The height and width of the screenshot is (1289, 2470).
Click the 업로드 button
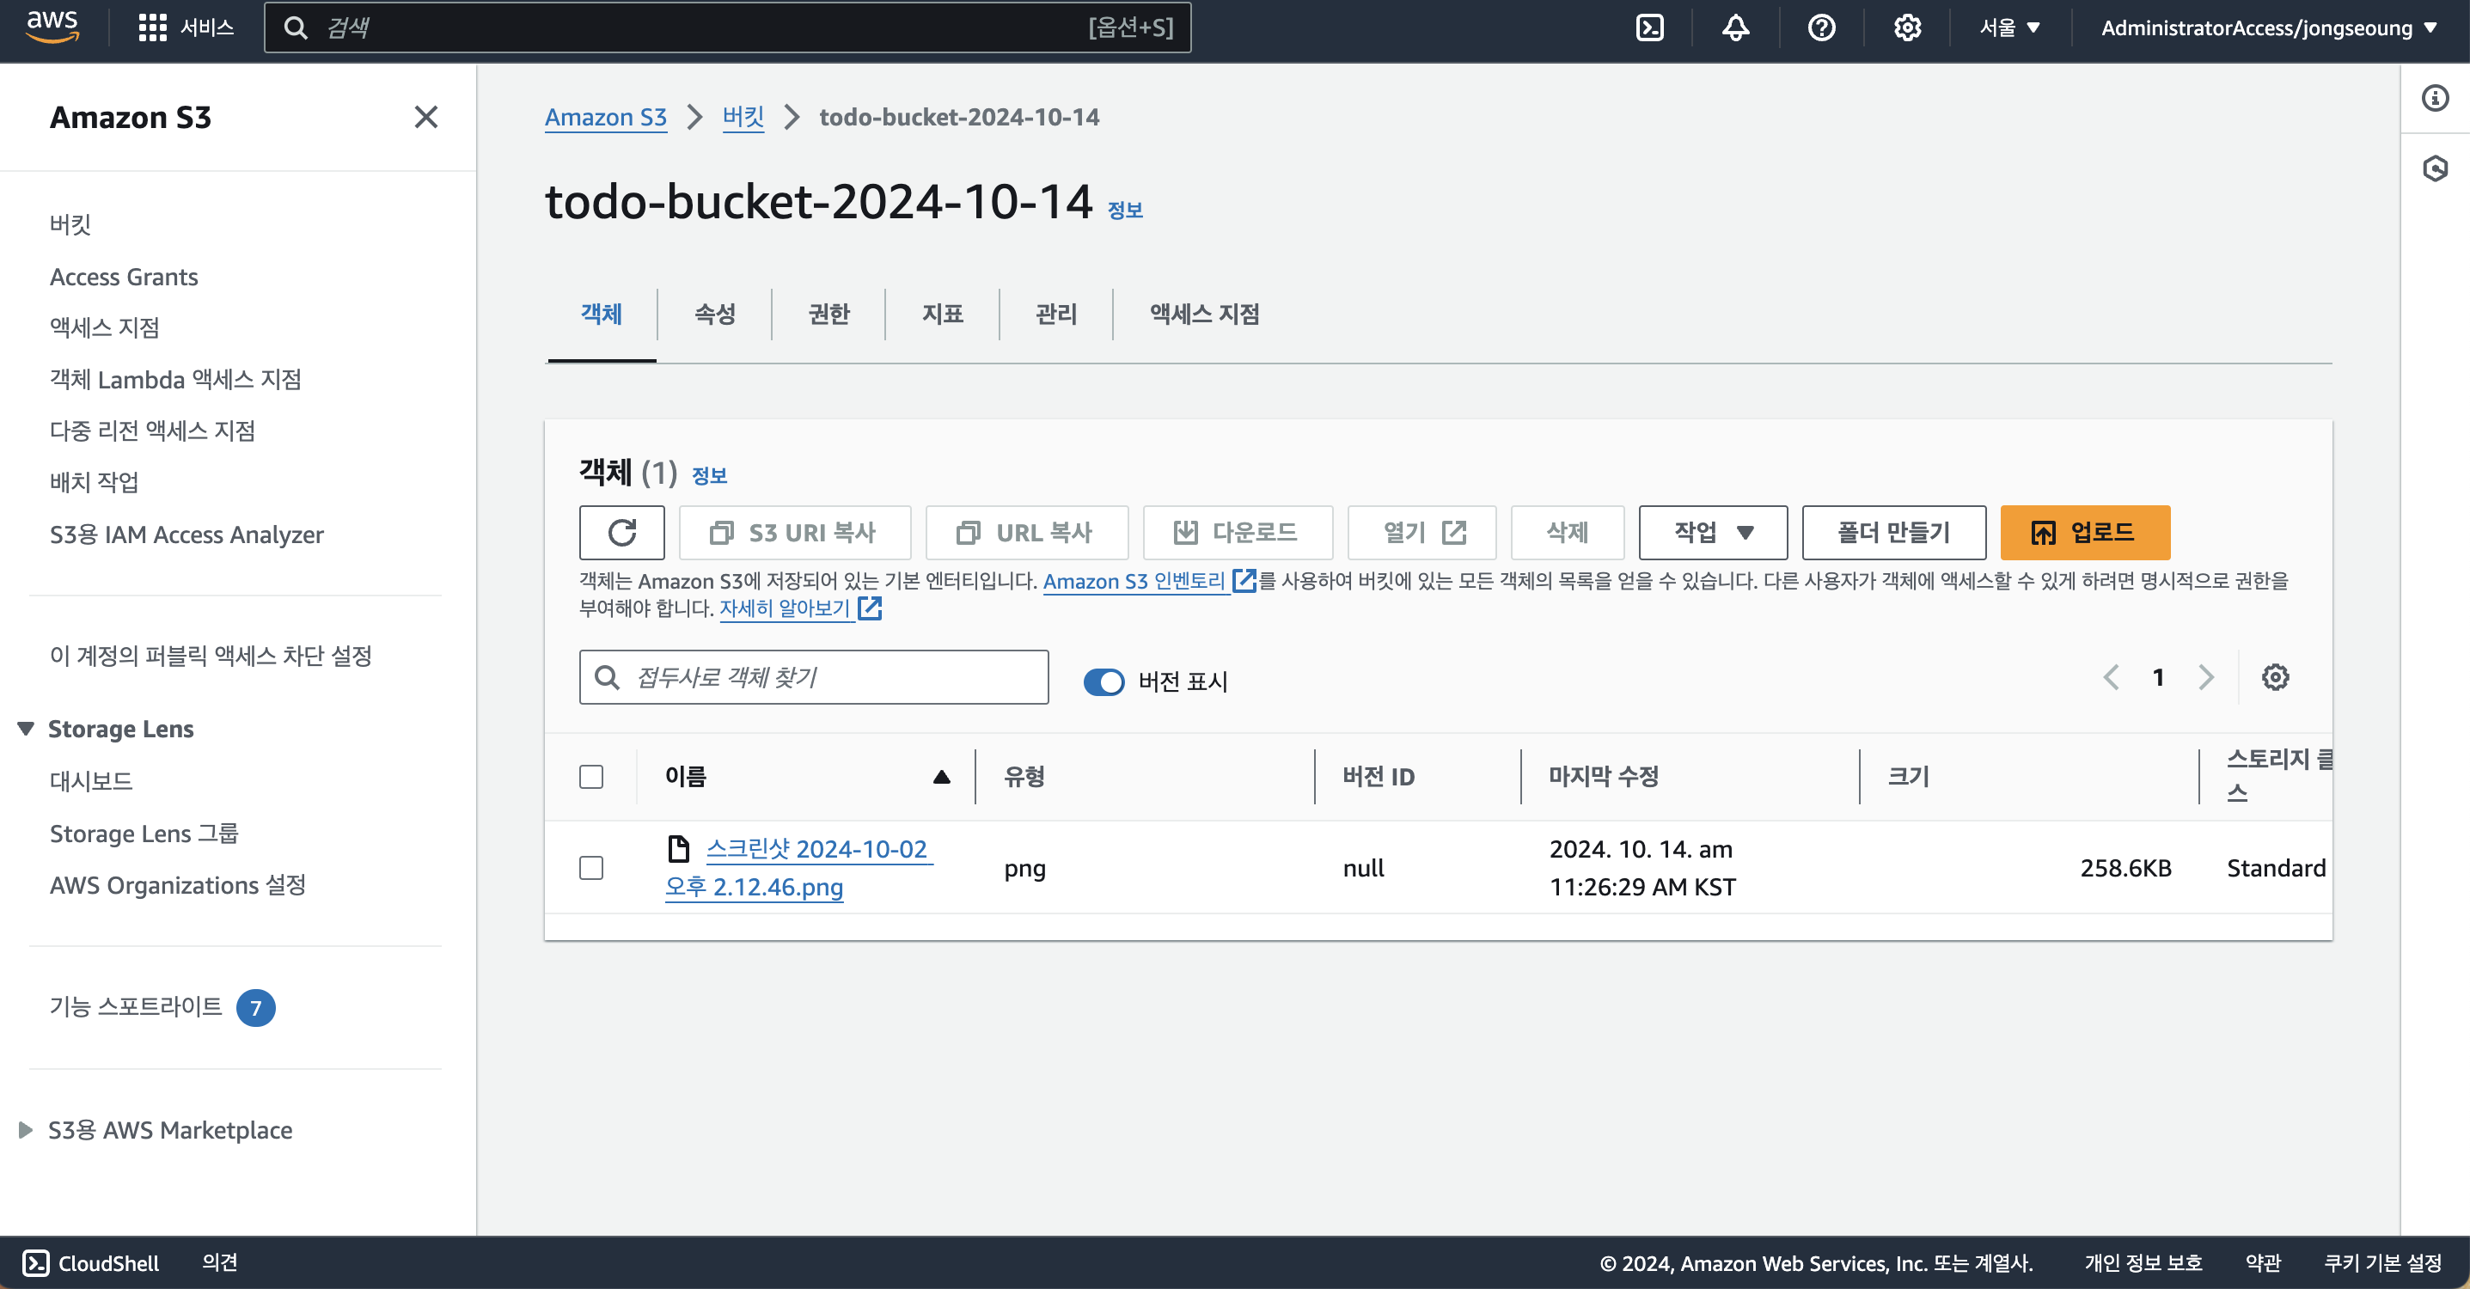[2084, 532]
